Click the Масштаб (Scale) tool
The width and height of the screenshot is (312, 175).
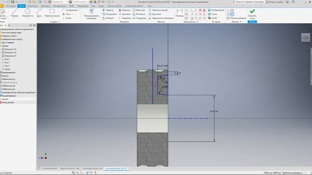tap(138, 10)
